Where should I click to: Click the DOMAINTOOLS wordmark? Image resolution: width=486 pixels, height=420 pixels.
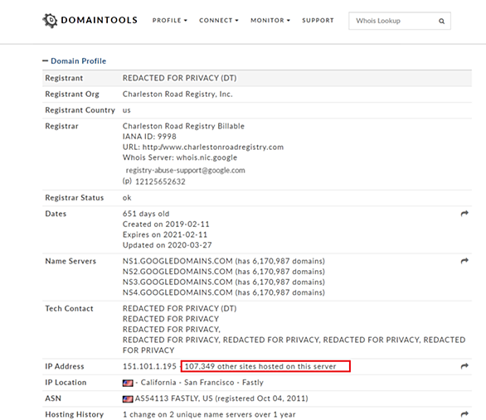[100, 21]
